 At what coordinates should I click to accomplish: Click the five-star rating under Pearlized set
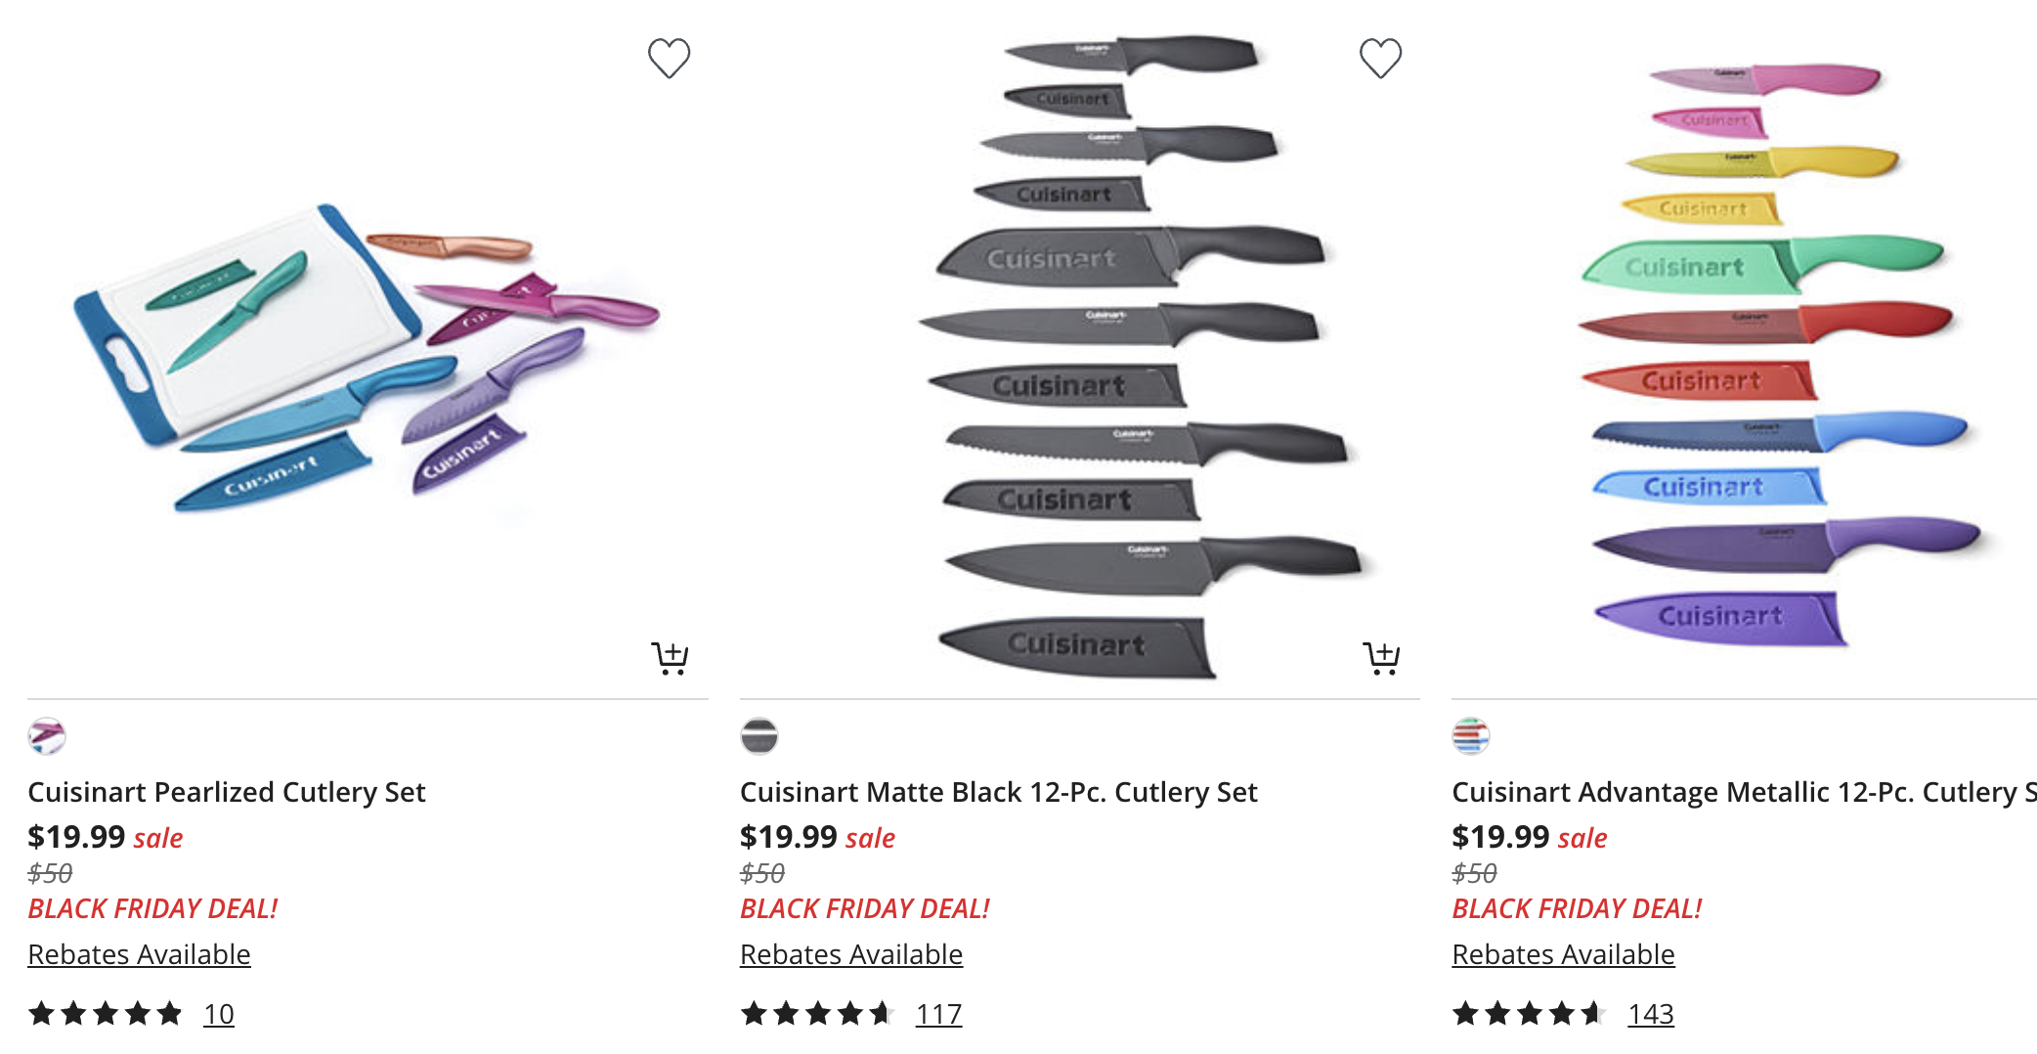pos(106,1014)
